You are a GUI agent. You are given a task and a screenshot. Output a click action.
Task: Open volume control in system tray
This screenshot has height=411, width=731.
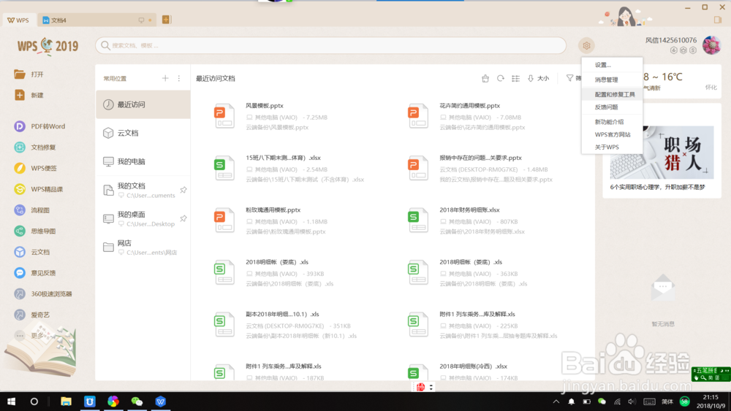[632, 402]
